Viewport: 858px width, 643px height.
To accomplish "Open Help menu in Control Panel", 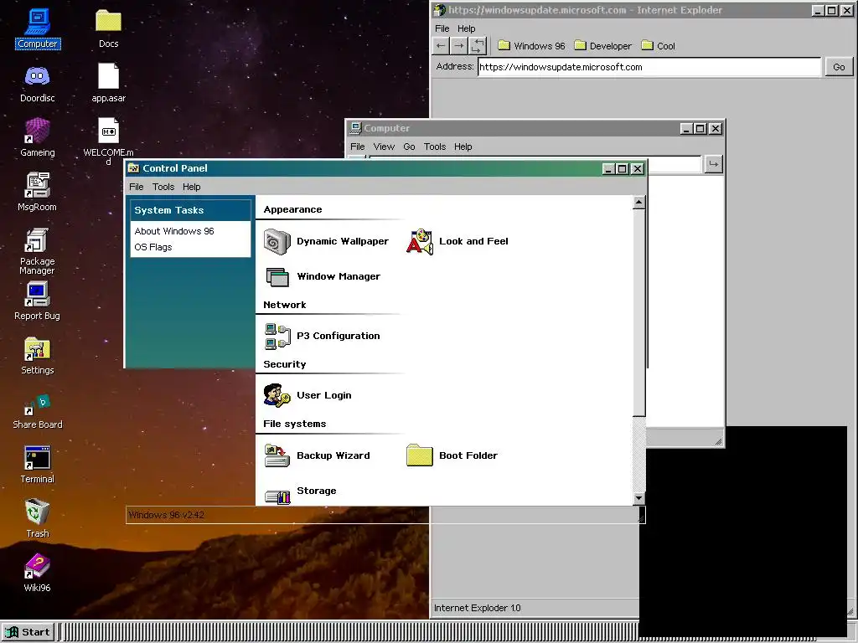I will (x=192, y=187).
